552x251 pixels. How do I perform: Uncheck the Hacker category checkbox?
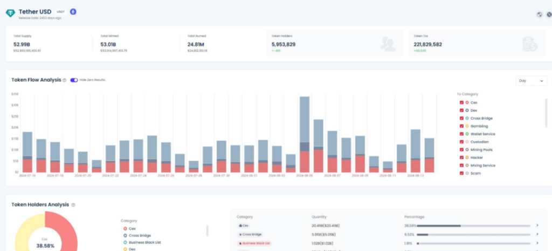pyautogui.click(x=461, y=157)
